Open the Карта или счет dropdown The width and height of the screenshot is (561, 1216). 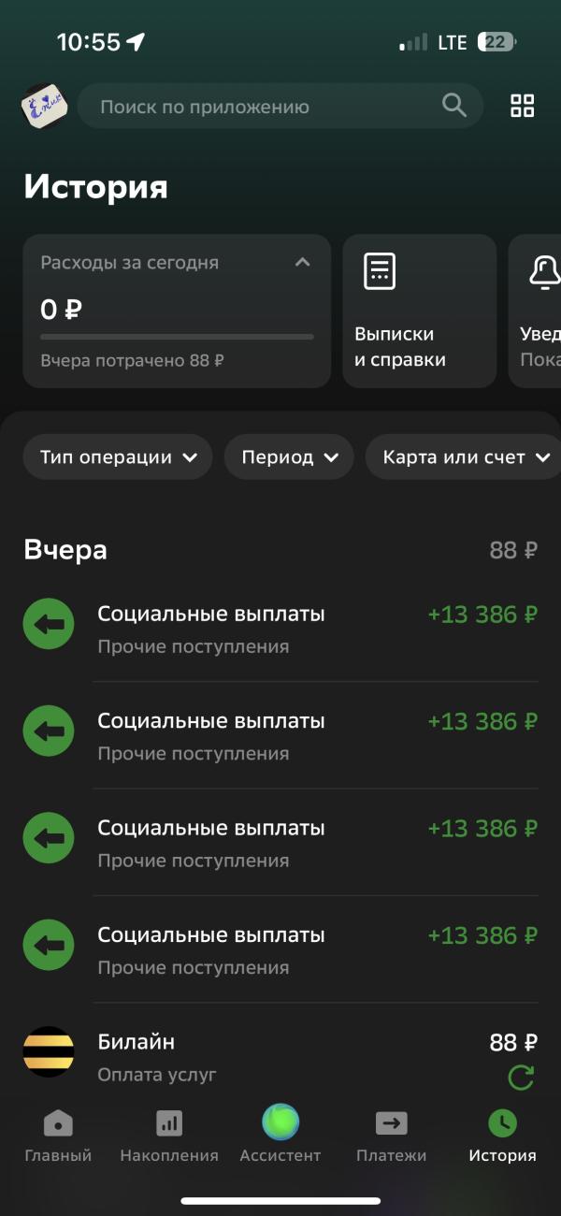[x=463, y=457]
